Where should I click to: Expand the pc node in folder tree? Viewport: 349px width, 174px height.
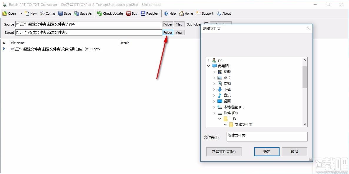pyautogui.click(x=209, y=60)
